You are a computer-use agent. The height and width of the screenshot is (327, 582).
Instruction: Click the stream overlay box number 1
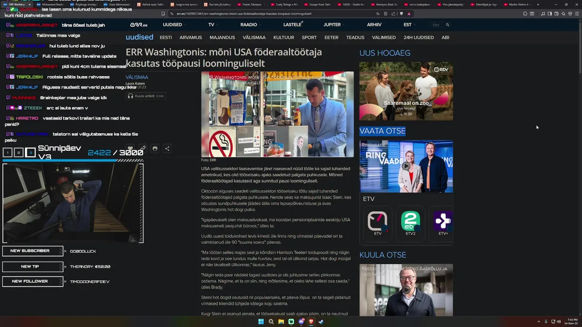8,153
